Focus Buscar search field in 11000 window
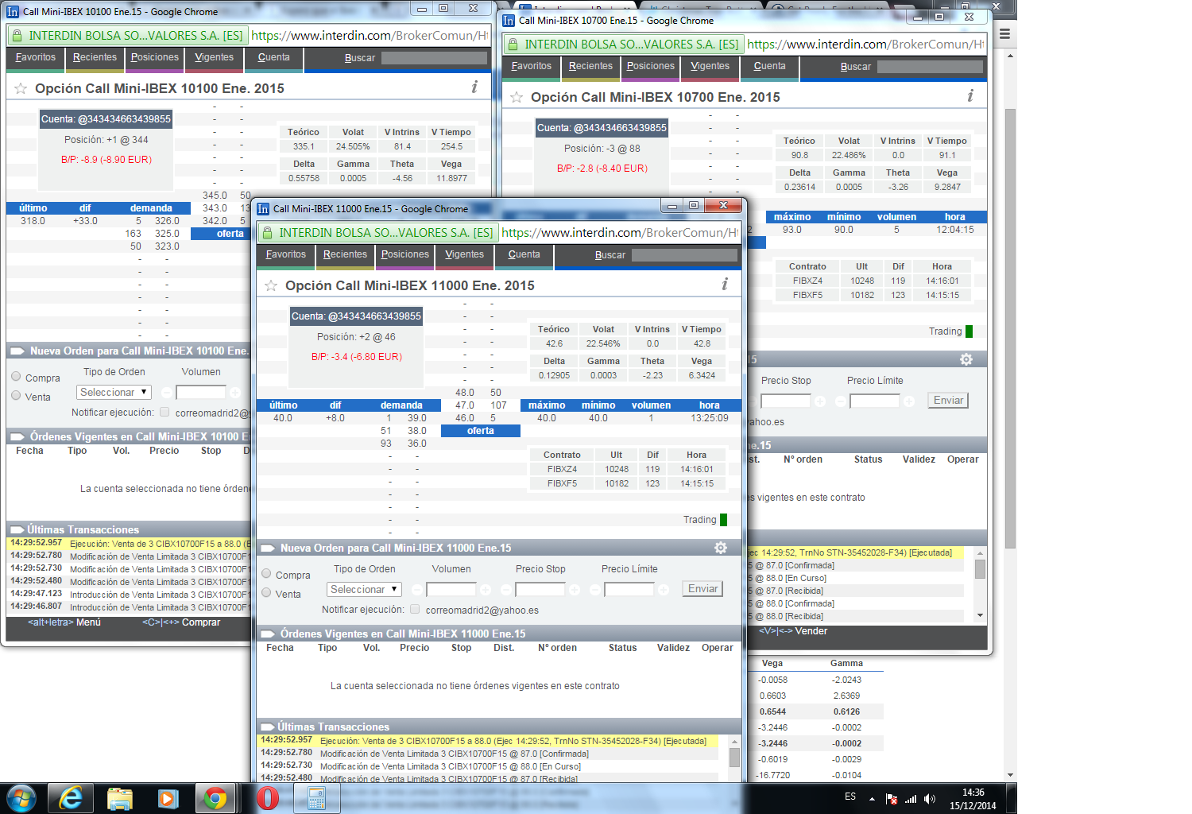This screenshot has width=1192, height=814. pos(685,255)
